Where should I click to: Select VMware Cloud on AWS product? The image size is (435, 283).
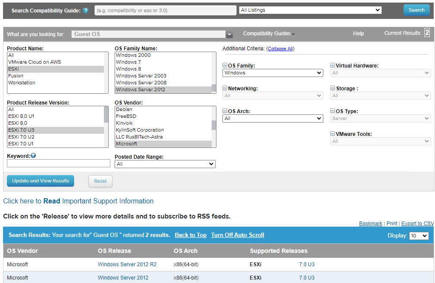56,62
